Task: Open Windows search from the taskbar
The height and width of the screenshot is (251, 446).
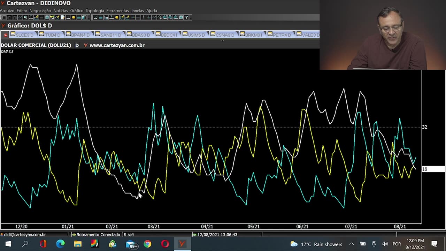Action: pyautogui.click(x=25, y=244)
